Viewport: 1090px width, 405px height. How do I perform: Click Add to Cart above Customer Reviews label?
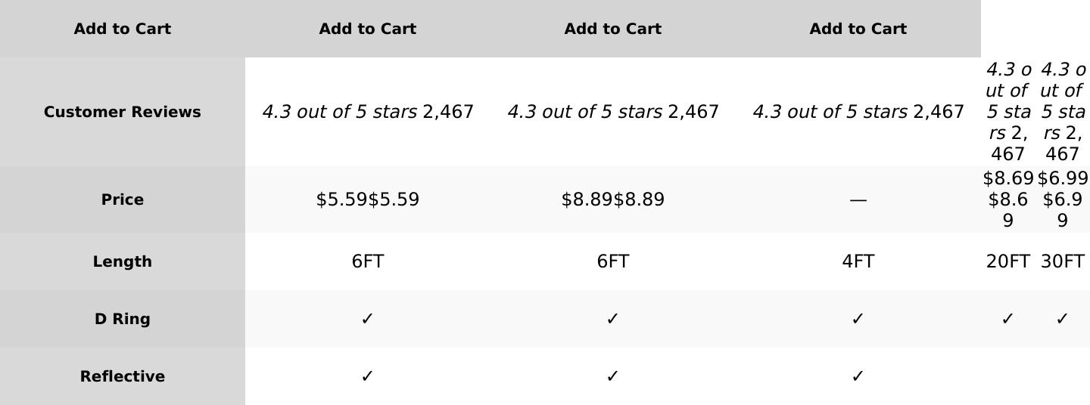click(x=122, y=29)
